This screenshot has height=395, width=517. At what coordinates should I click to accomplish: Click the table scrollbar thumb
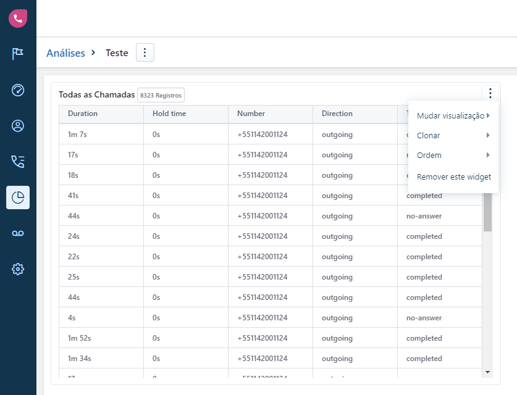tap(487, 212)
